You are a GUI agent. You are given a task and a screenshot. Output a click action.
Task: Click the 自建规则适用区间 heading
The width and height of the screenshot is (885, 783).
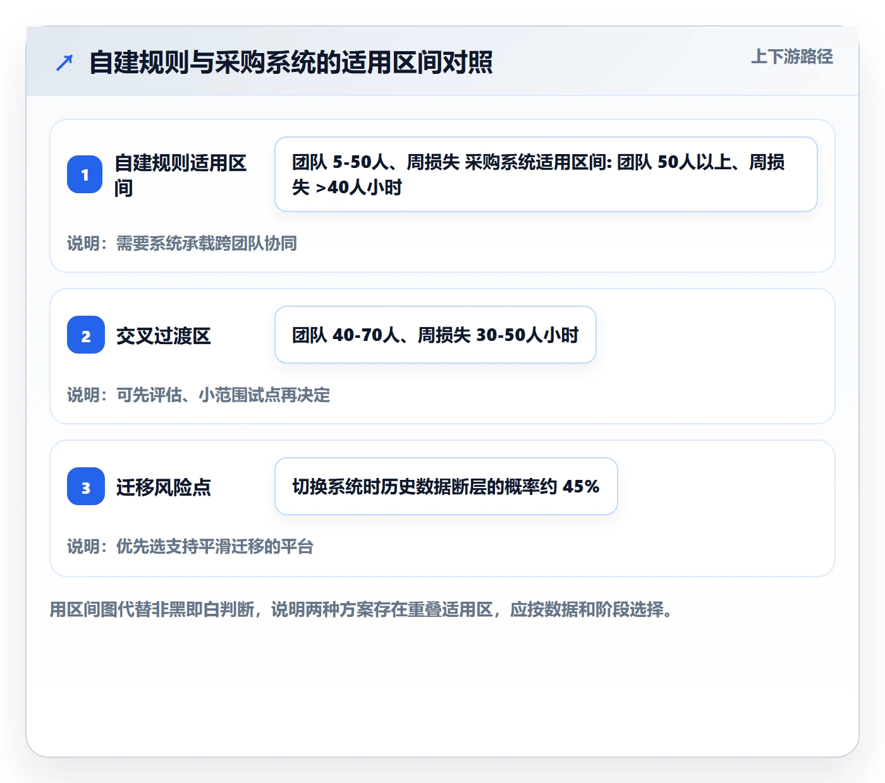pyautogui.click(x=181, y=175)
